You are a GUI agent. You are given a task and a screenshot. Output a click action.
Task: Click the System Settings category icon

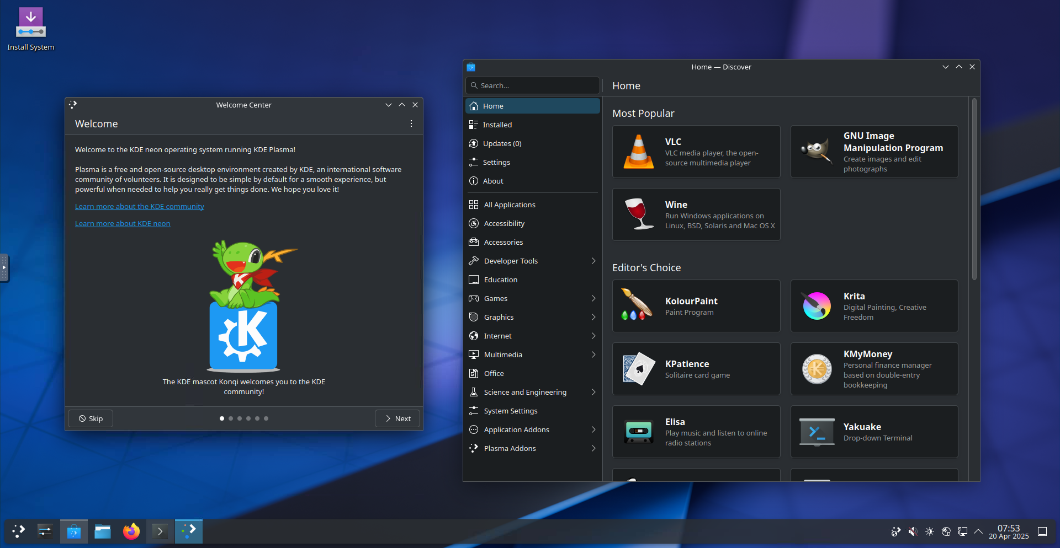(x=474, y=411)
